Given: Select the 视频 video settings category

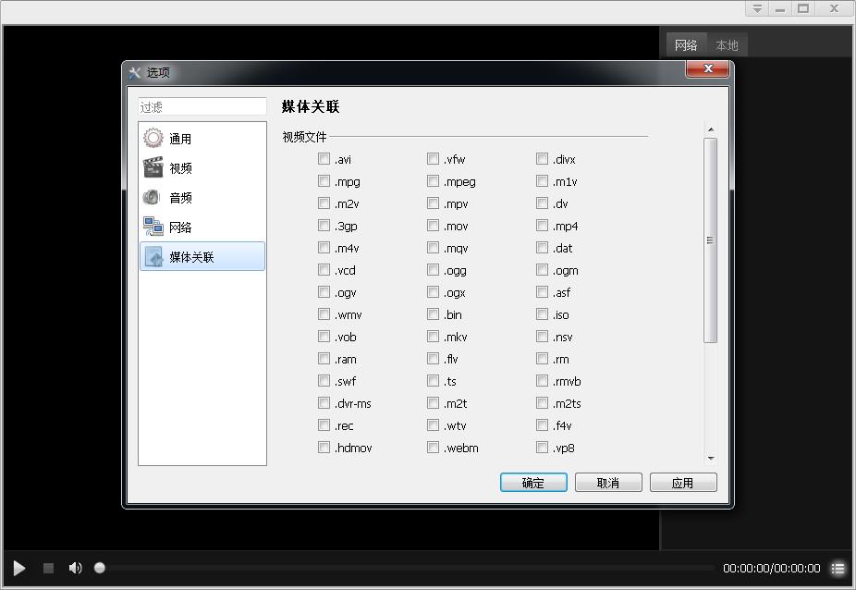Looking at the screenshot, I should 202,167.
